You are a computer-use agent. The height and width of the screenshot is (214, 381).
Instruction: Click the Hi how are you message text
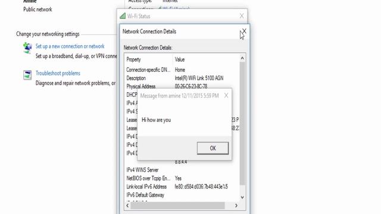point(156,120)
